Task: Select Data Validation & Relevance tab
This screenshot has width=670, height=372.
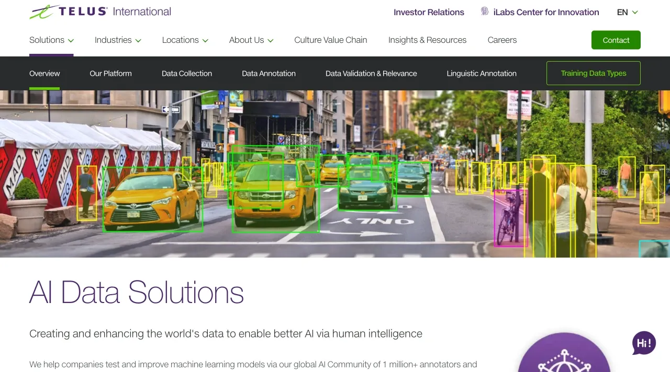Action: pyautogui.click(x=371, y=74)
